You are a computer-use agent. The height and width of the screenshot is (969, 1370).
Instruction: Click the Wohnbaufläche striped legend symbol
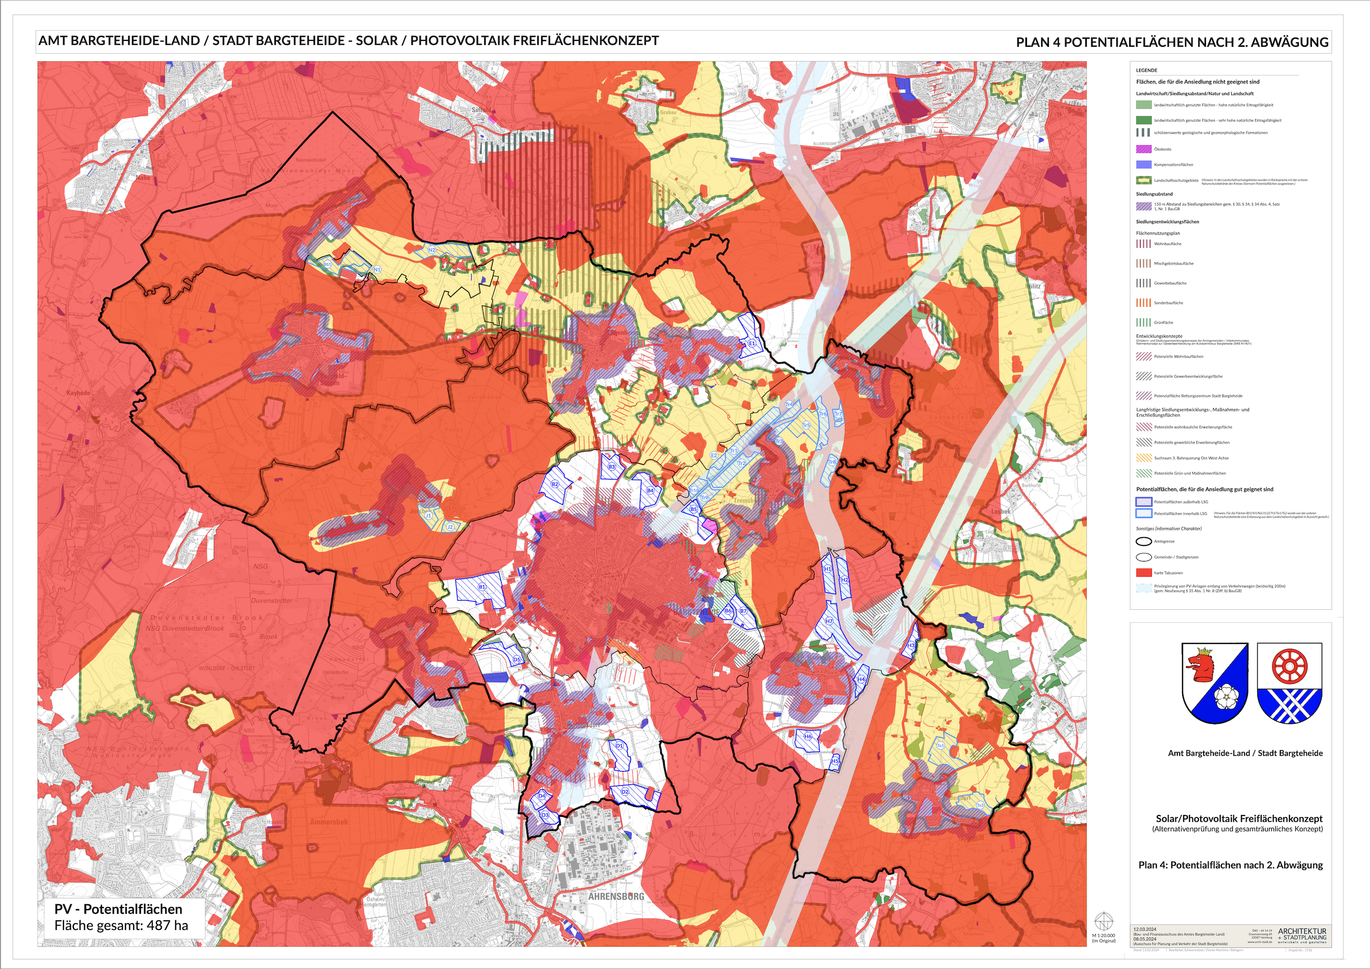1143,243
